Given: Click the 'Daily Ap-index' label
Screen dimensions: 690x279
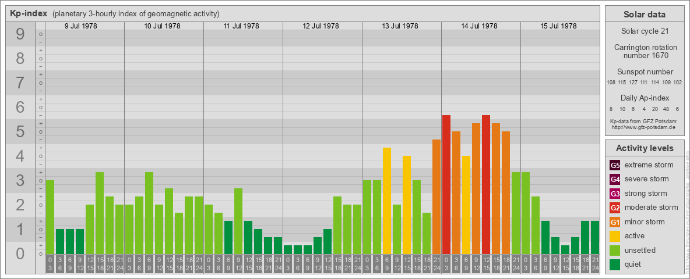Looking at the screenshot, I should click(x=645, y=98).
